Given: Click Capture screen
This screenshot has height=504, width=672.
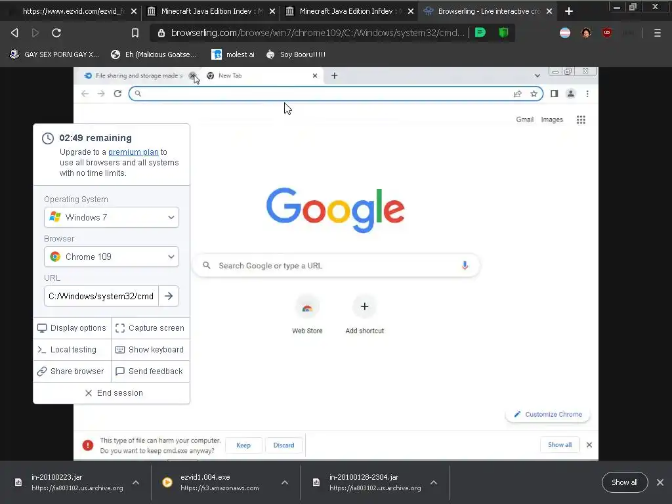Looking at the screenshot, I should pyautogui.click(x=150, y=328).
